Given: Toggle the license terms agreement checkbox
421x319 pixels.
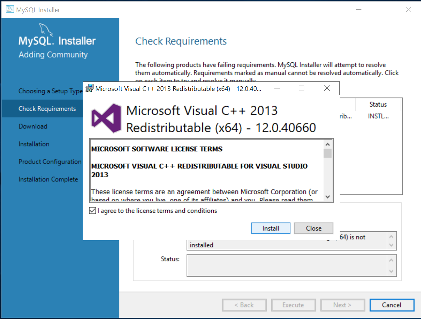Looking at the screenshot, I should click(92, 210).
